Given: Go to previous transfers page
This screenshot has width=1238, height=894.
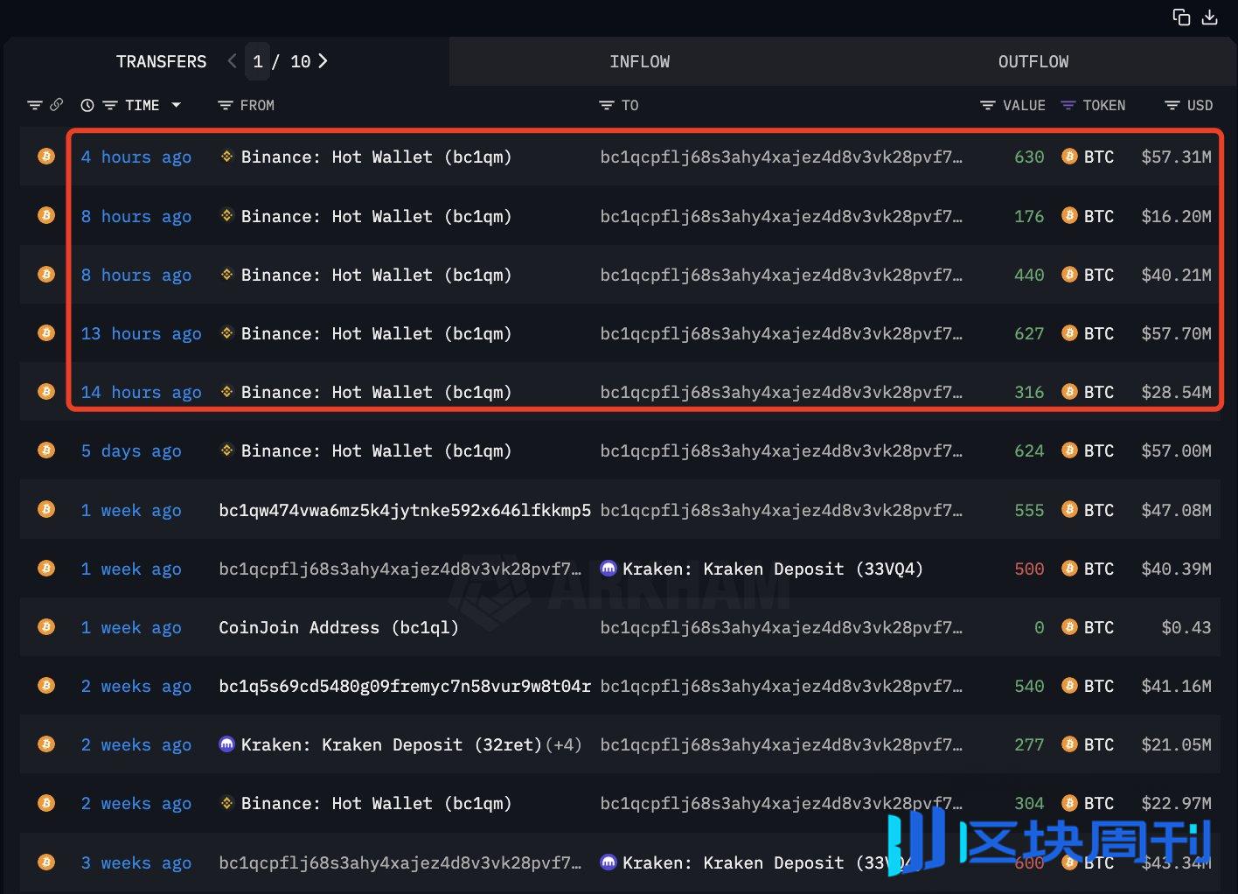Looking at the screenshot, I should coord(232,61).
